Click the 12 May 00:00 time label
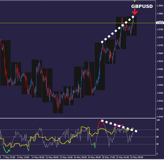The image size is (164, 160). pos(38,157)
